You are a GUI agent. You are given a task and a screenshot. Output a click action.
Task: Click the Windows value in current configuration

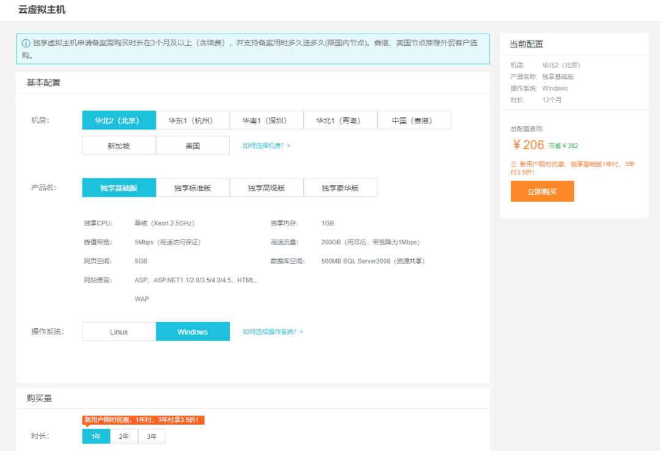555,89
